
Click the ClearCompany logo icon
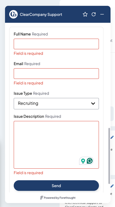tap(13, 14)
